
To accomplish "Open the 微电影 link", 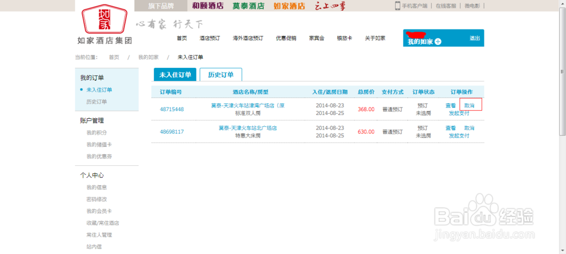I will pos(472,6).
